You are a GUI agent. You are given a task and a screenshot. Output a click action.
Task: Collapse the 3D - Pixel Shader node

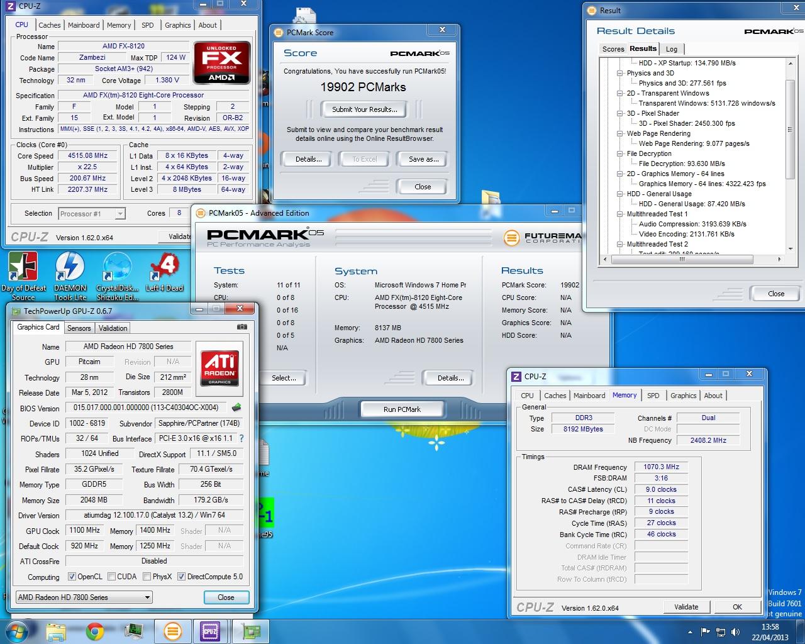(x=620, y=113)
